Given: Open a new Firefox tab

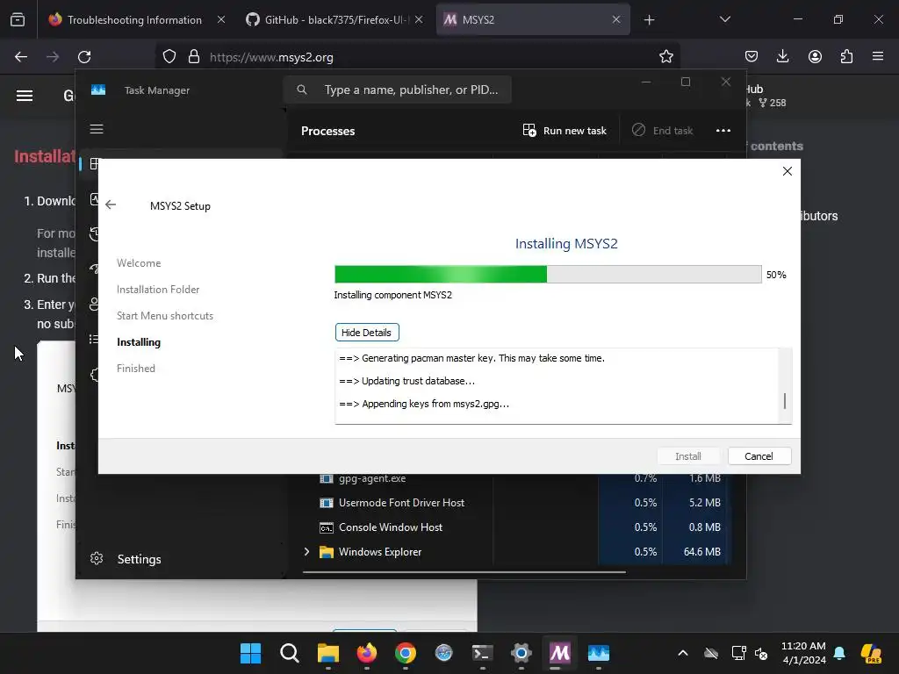Looking at the screenshot, I should (649, 20).
